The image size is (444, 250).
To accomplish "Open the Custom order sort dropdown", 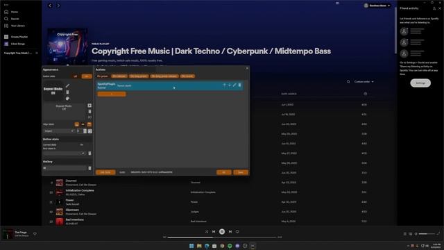I will click(364, 82).
